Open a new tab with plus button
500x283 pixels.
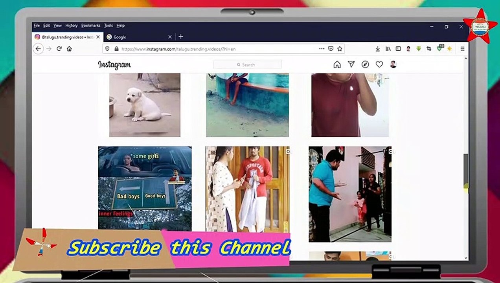tap(181, 37)
